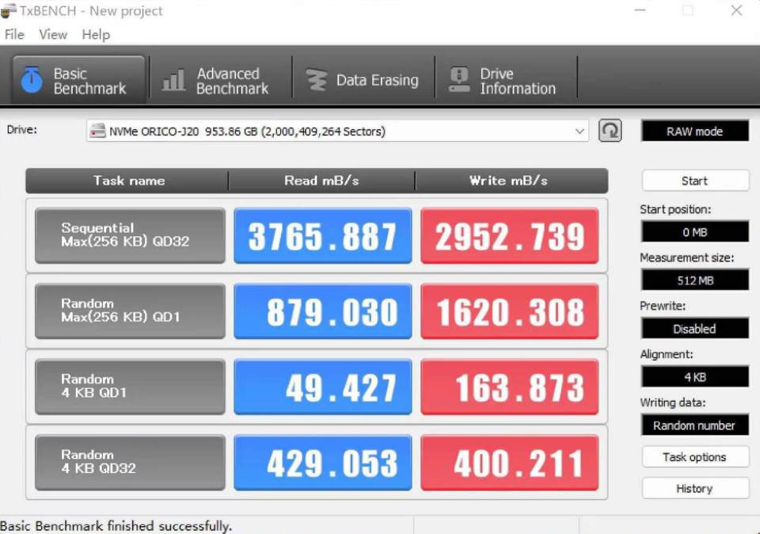Screen dimensions: 760x534
Task: Click the Start button
Action: point(695,181)
